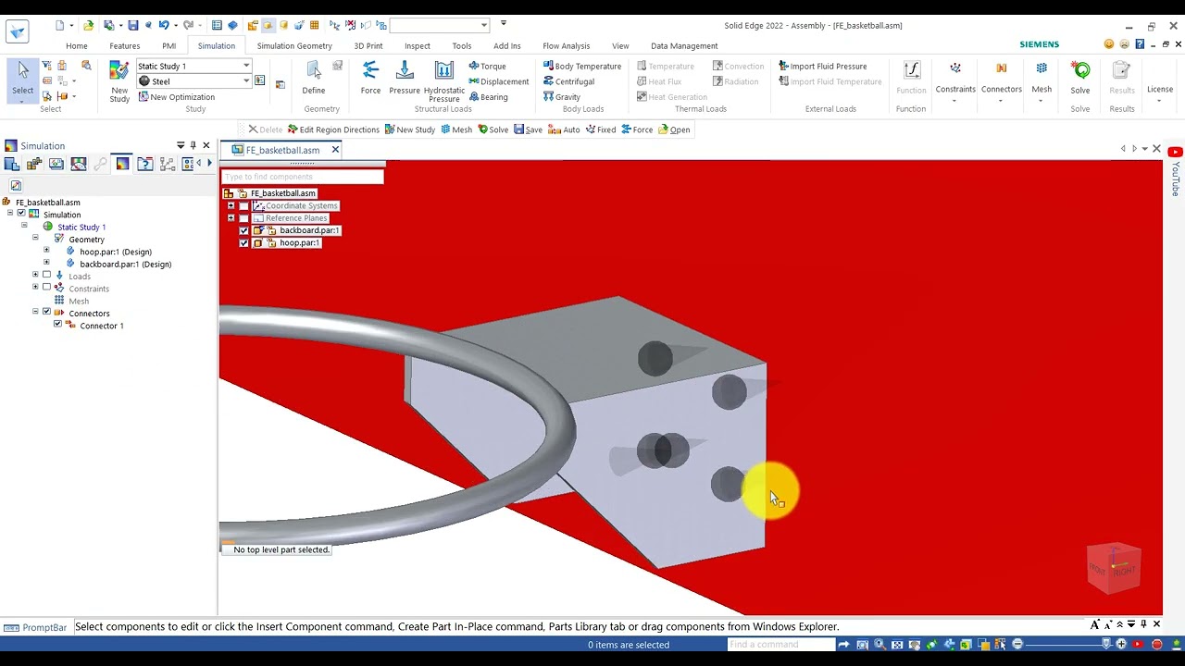Screen dimensions: 1185x666
Task: Click Fixed constraint in quick toolbar
Action: tap(600, 129)
